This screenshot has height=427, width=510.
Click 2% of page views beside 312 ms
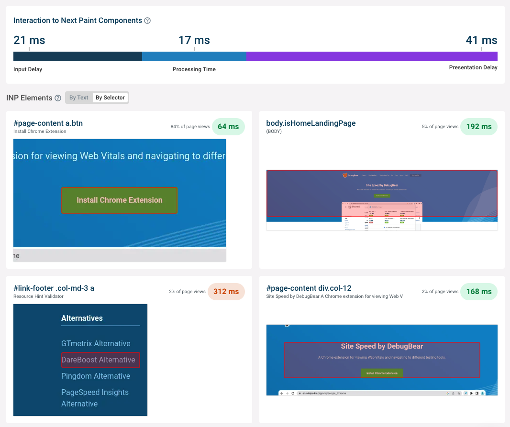click(187, 292)
